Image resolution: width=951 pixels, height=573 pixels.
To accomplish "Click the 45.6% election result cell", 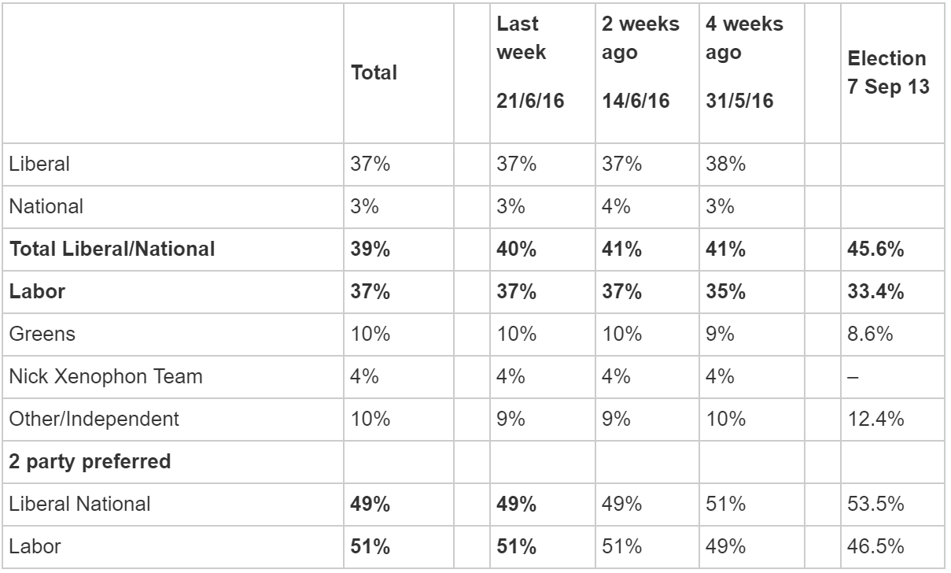I will [875, 250].
